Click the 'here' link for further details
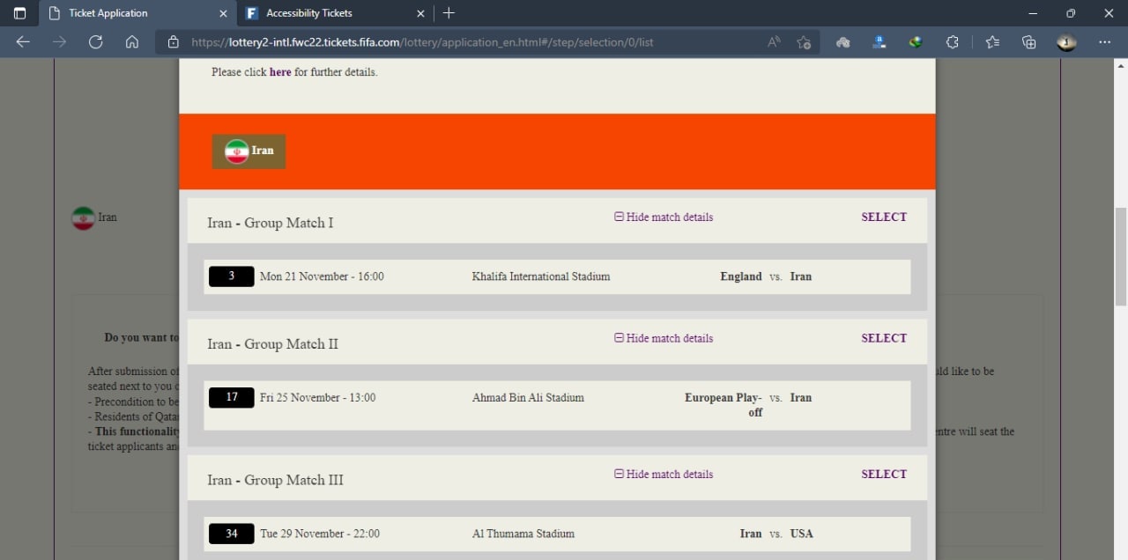 (x=280, y=72)
